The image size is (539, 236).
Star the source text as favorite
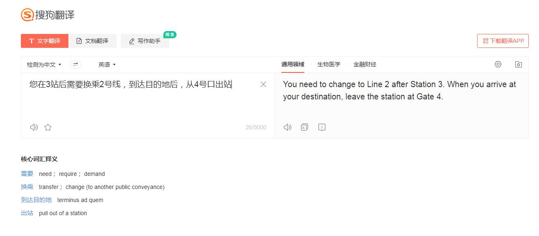click(x=48, y=127)
